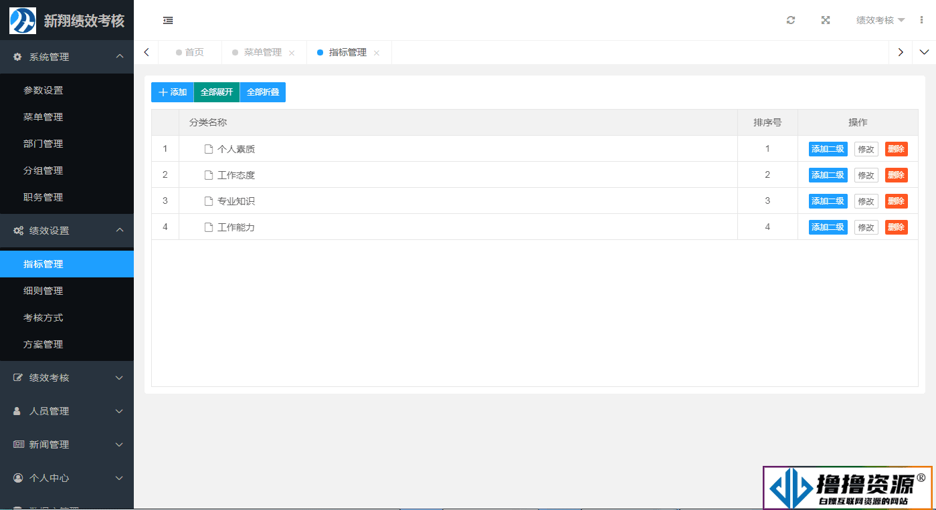Click the profile icon beside 个人中心
This screenshot has width=936, height=510.
18,478
